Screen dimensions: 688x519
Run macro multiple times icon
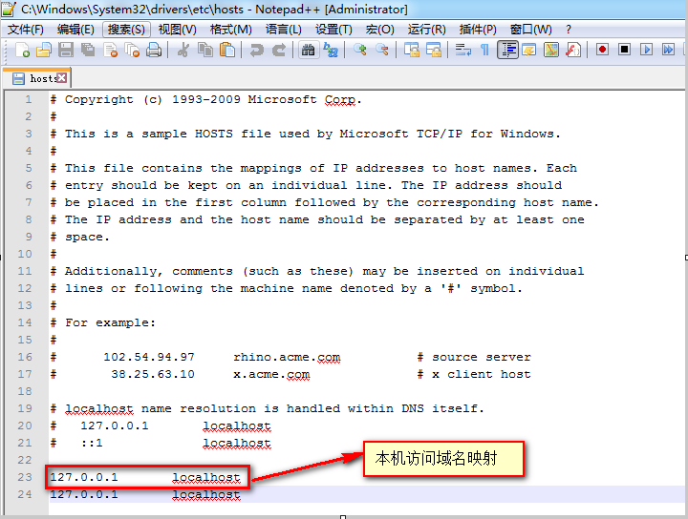tap(668, 50)
